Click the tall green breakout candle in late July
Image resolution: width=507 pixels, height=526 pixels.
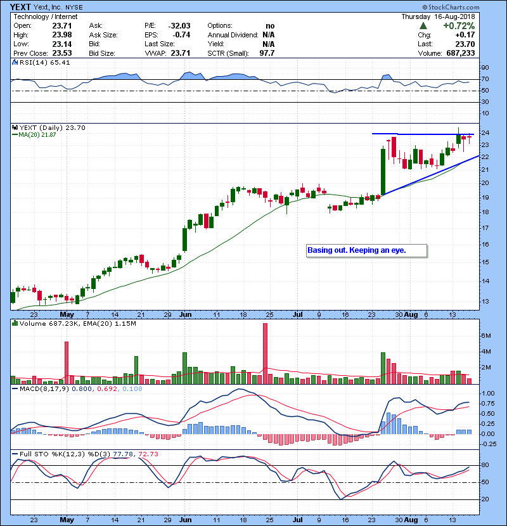pos(383,170)
